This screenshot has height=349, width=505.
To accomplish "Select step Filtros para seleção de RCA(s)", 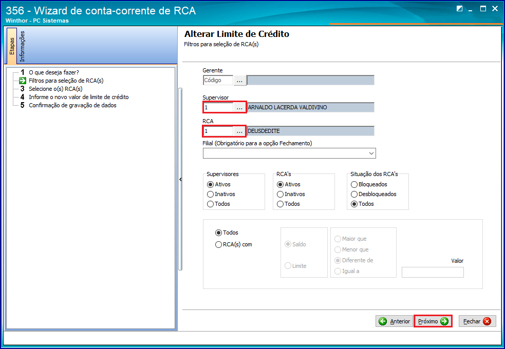I will point(66,81).
